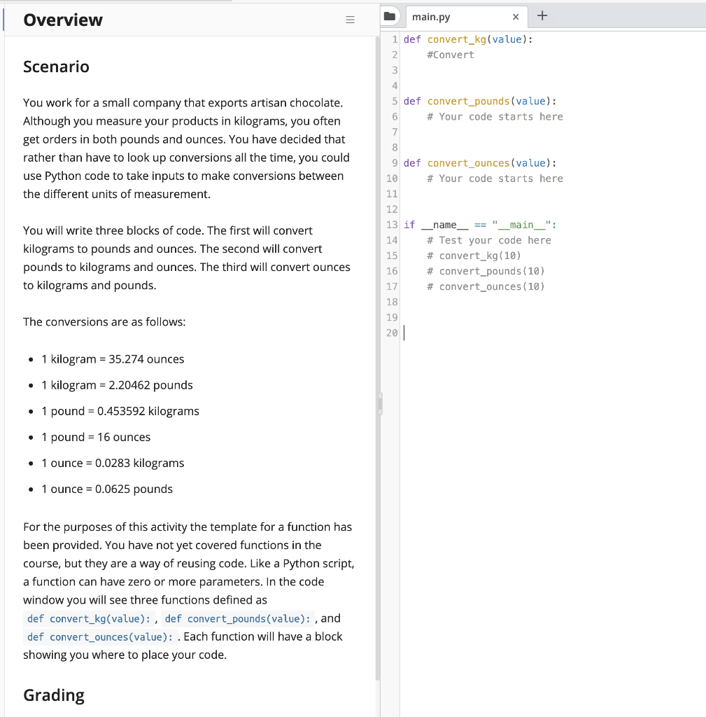Click the scrollbar handle between the two panels
The image size is (706, 717).
(x=380, y=403)
